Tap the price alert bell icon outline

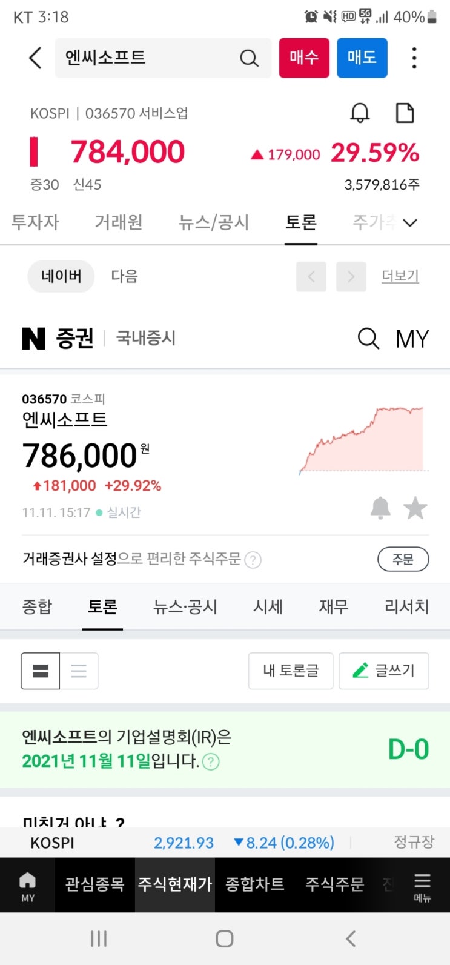point(360,113)
